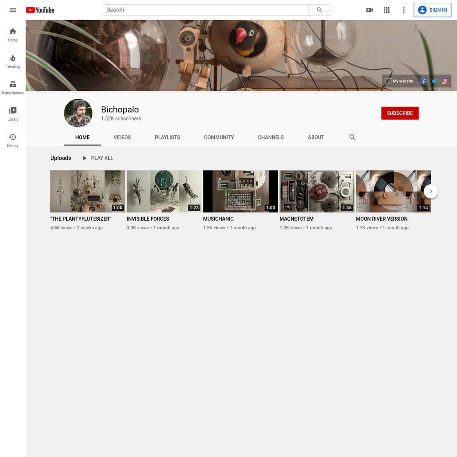The image size is (457, 457).
Task: Open the YouTube apps grid
Action: [387, 10]
